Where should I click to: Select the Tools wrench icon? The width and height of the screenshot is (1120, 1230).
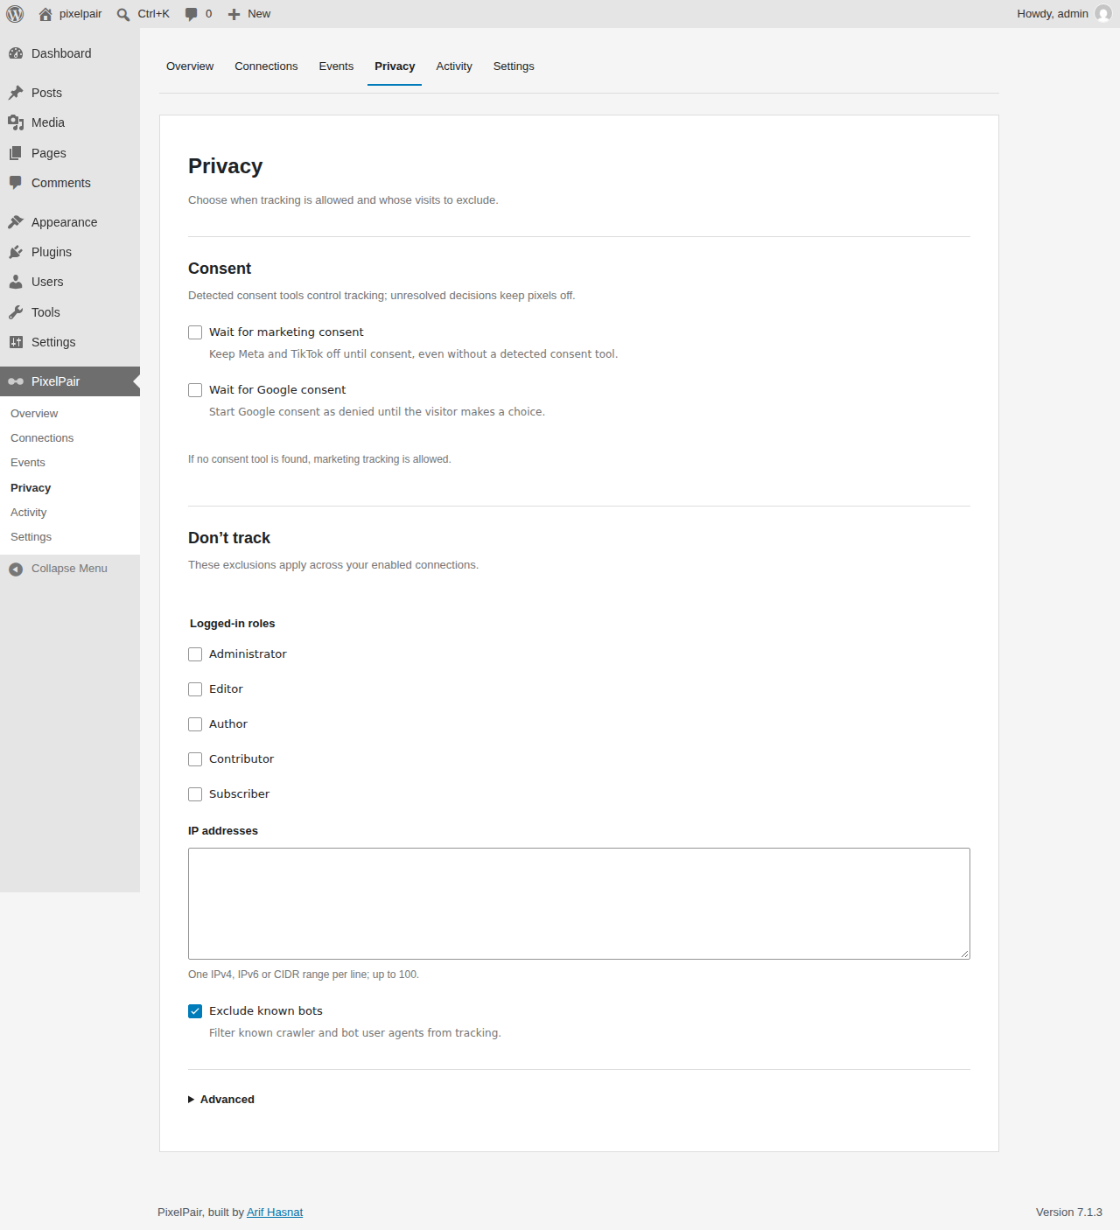[16, 312]
